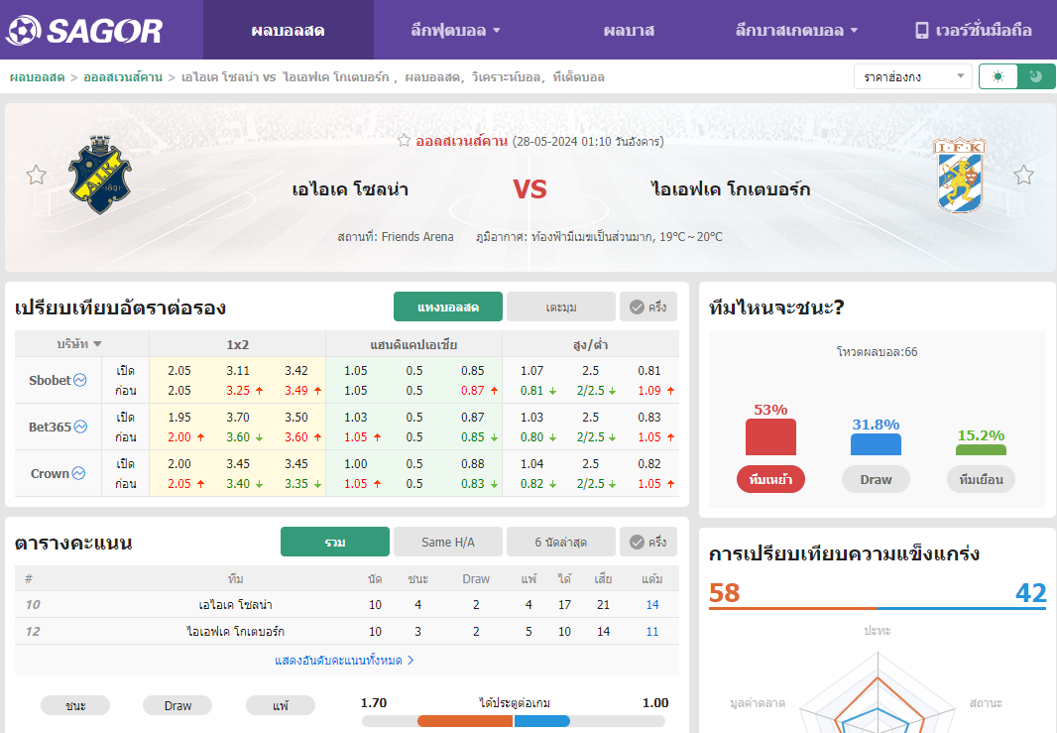Open Bet365 odds history icon
1057x733 pixels.
[81, 427]
